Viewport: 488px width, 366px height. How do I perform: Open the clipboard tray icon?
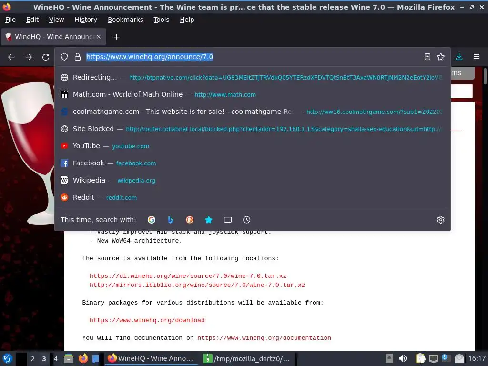(x=420, y=358)
